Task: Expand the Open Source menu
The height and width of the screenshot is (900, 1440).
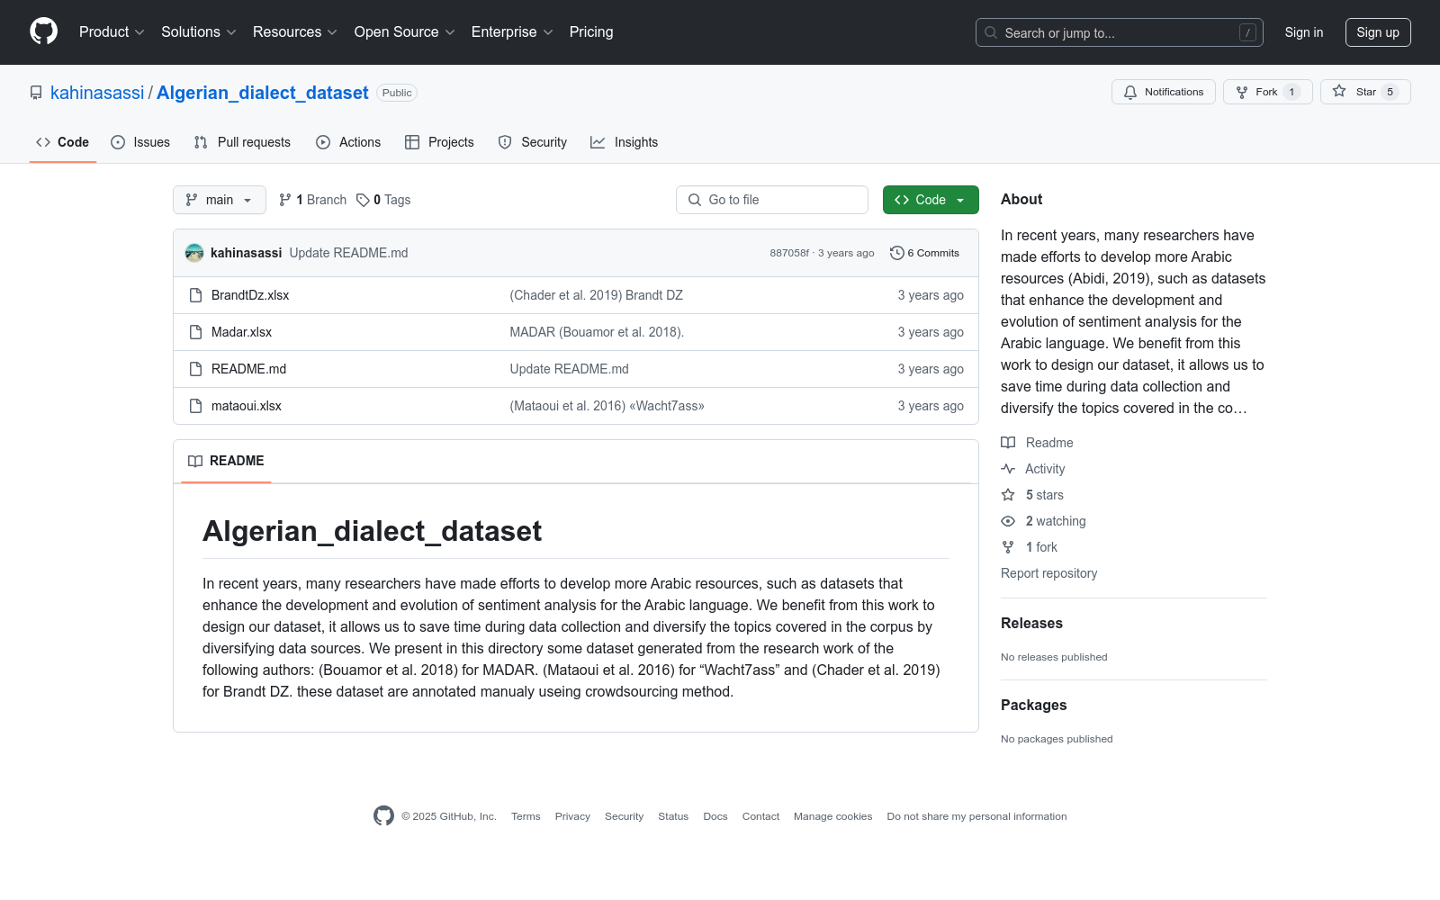Action: tap(405, 32)
